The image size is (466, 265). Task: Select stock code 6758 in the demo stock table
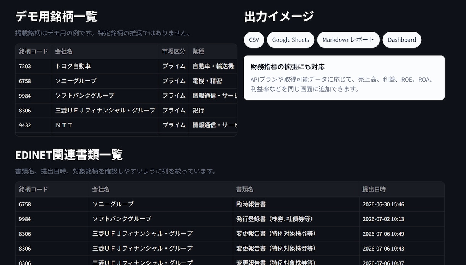click(x=34, y=81)
